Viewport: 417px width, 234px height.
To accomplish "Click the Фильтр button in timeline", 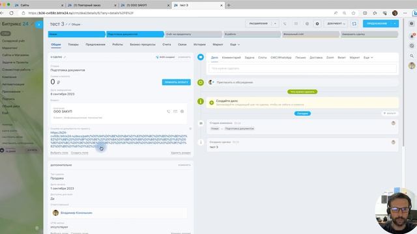I will [x=390, y=113].
